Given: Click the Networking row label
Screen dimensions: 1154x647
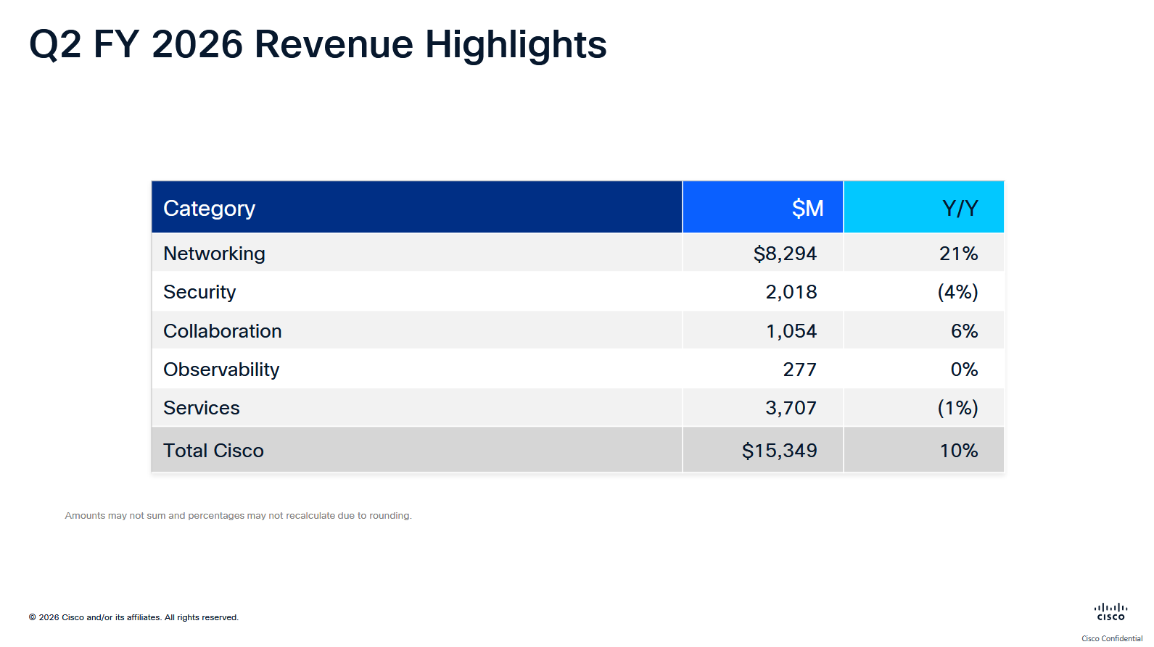Looking at the screenshot, I should coord(214,254).
